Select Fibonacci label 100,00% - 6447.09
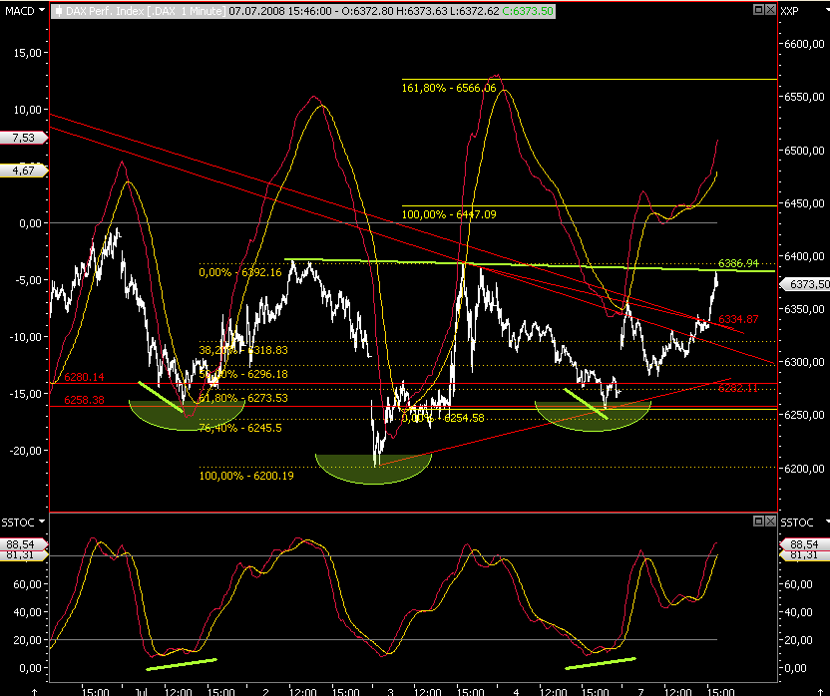Viewport: 830px width, 696px height. (449, 214)
